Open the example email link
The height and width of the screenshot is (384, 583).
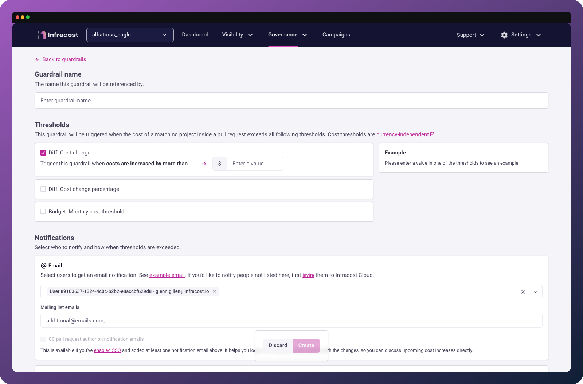coord(167,275)
